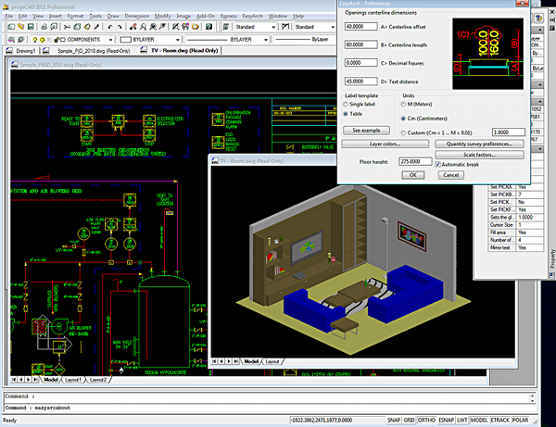556x427 pixels.
Task: Toggle the layer lock padlock icon
Action: tap(56, 40)
